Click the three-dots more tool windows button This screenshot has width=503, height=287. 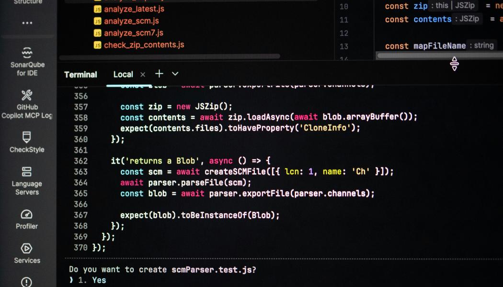pos(27,23)
